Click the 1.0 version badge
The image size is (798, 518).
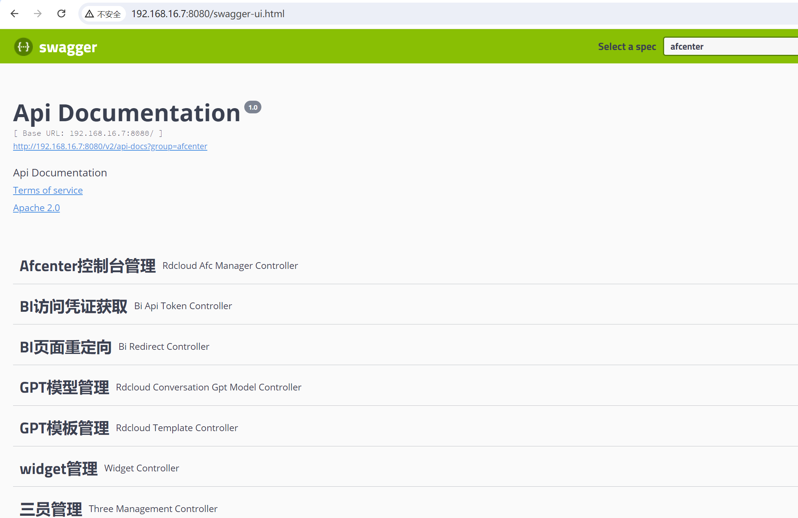pyautogui.click(x=253, y=107)
